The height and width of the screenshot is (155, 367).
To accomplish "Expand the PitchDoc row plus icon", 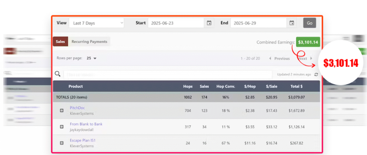I will [62, 111].
